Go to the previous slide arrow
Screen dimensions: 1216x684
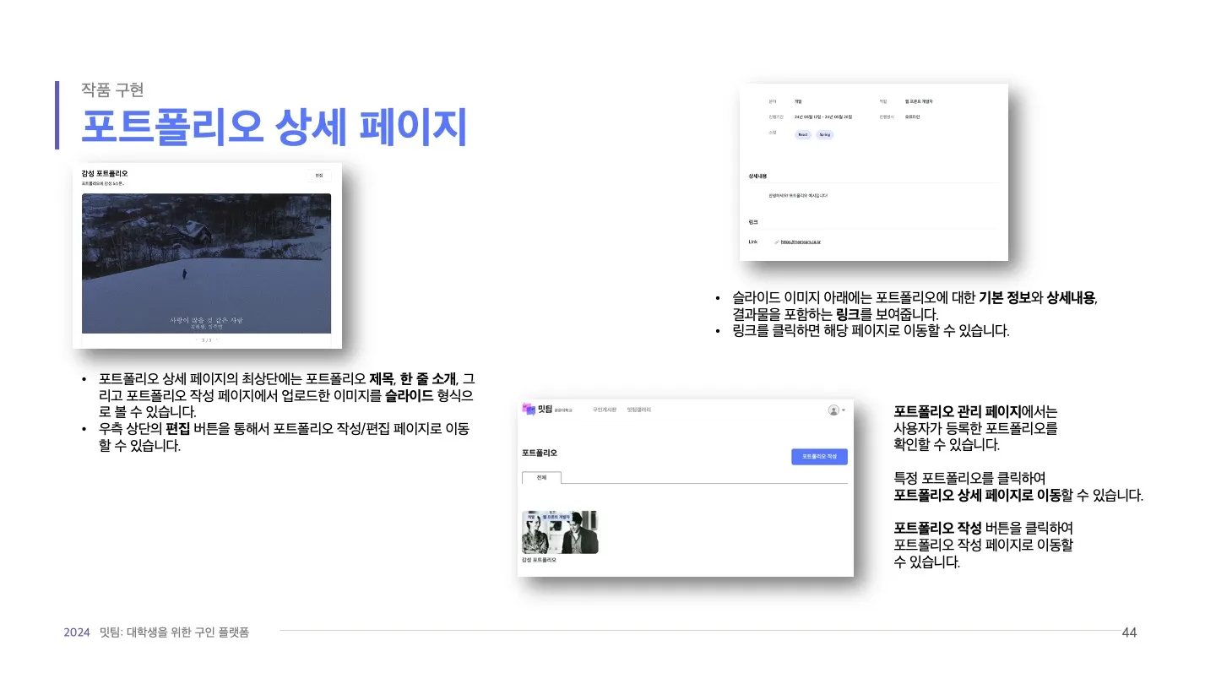tap(196, 340)
